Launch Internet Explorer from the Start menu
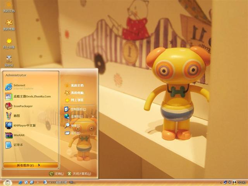Image resolution: width=248 pixels, height=186 pixels. [x=19, y=87]
